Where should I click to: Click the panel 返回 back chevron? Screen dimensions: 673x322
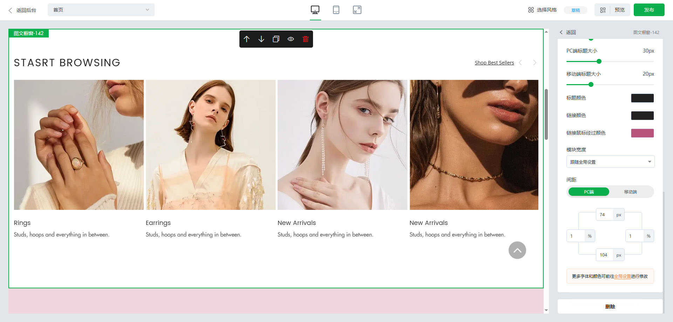pyautogui.click(x=561, y=32)
